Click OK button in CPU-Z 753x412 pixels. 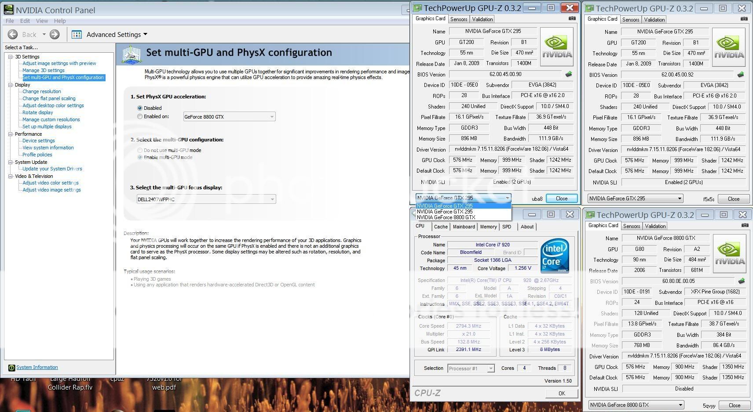[562, 394]
